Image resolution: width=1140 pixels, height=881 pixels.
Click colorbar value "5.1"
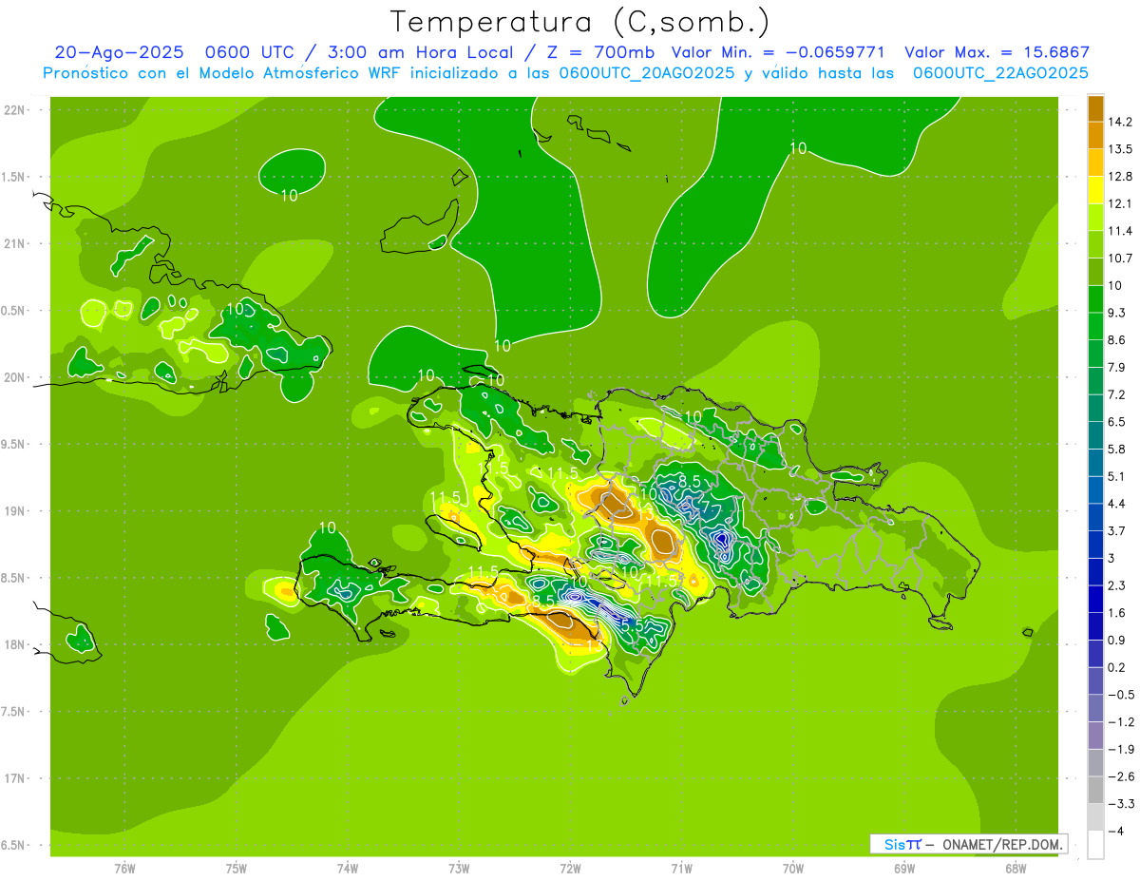pyautogui.click(x=1117, y=476)
